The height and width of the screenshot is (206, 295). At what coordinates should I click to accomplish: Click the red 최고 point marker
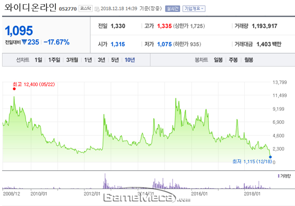[x=14, y=89]
